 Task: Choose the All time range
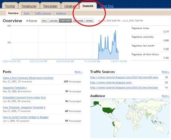(89, 21)
